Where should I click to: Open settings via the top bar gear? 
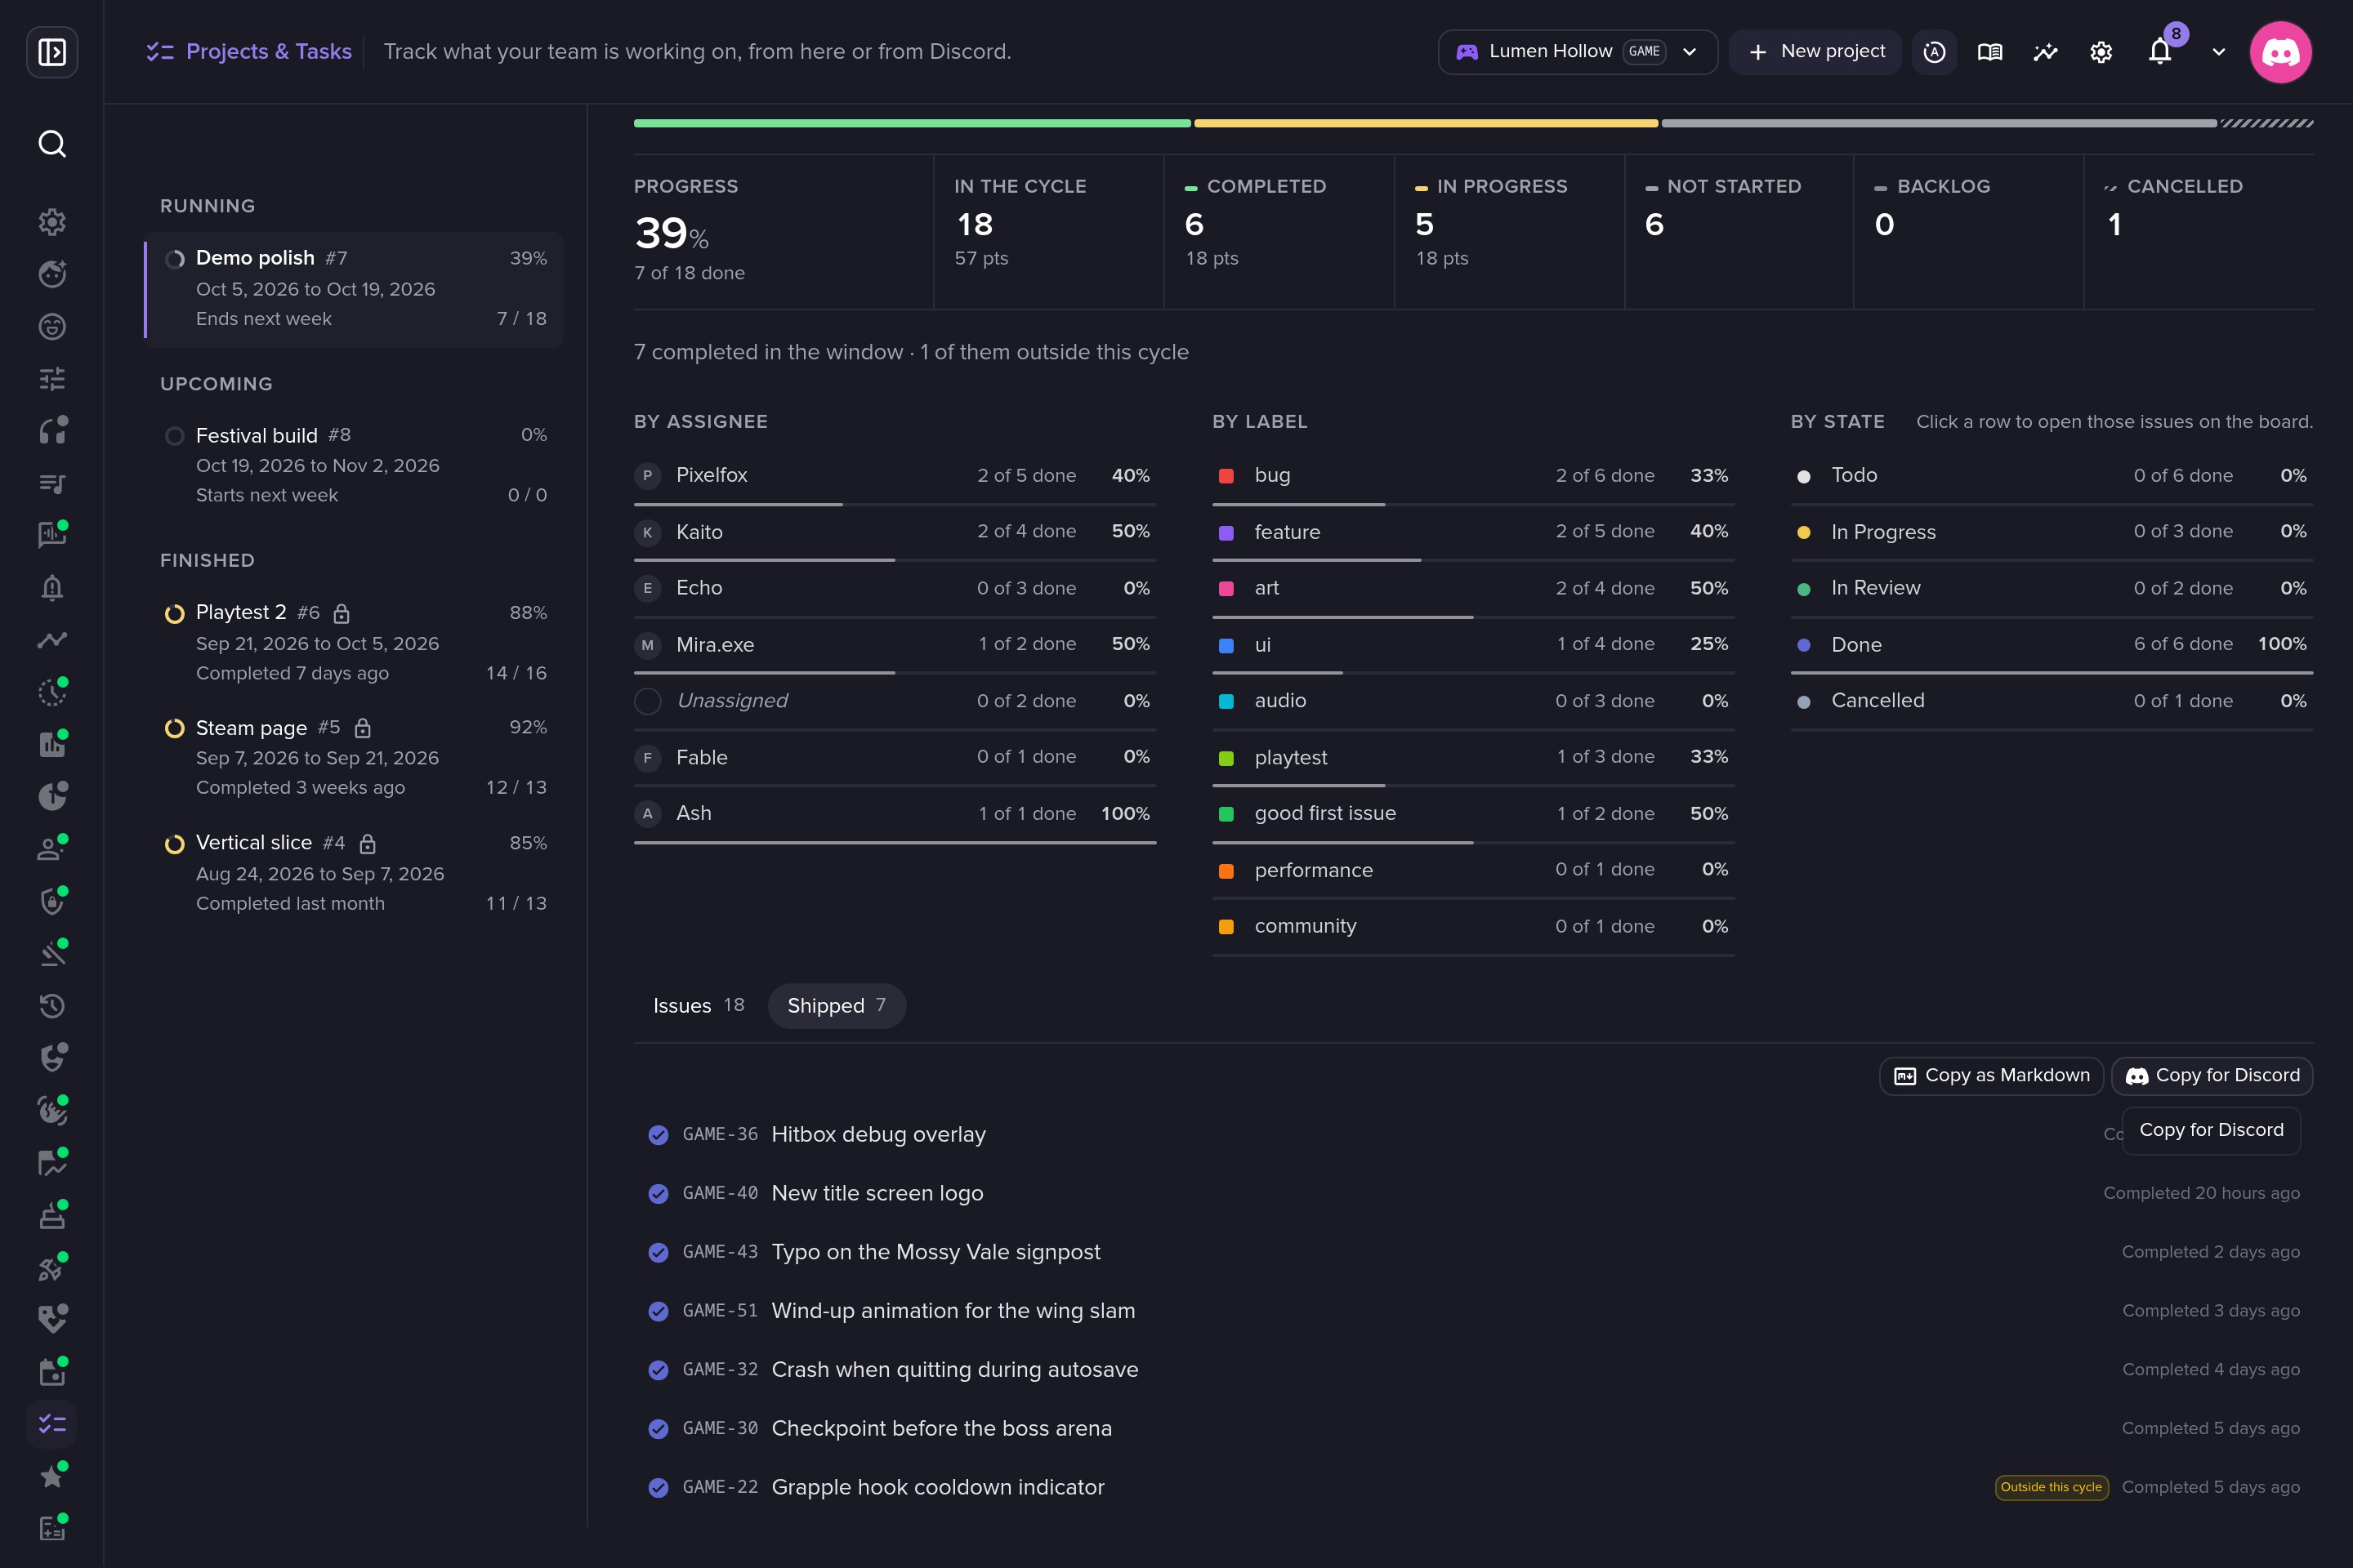point(2101,52)
